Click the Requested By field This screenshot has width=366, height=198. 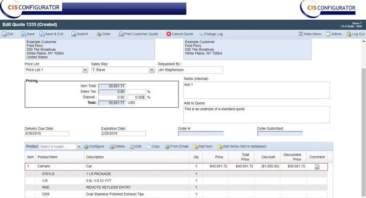coord(190,70)
